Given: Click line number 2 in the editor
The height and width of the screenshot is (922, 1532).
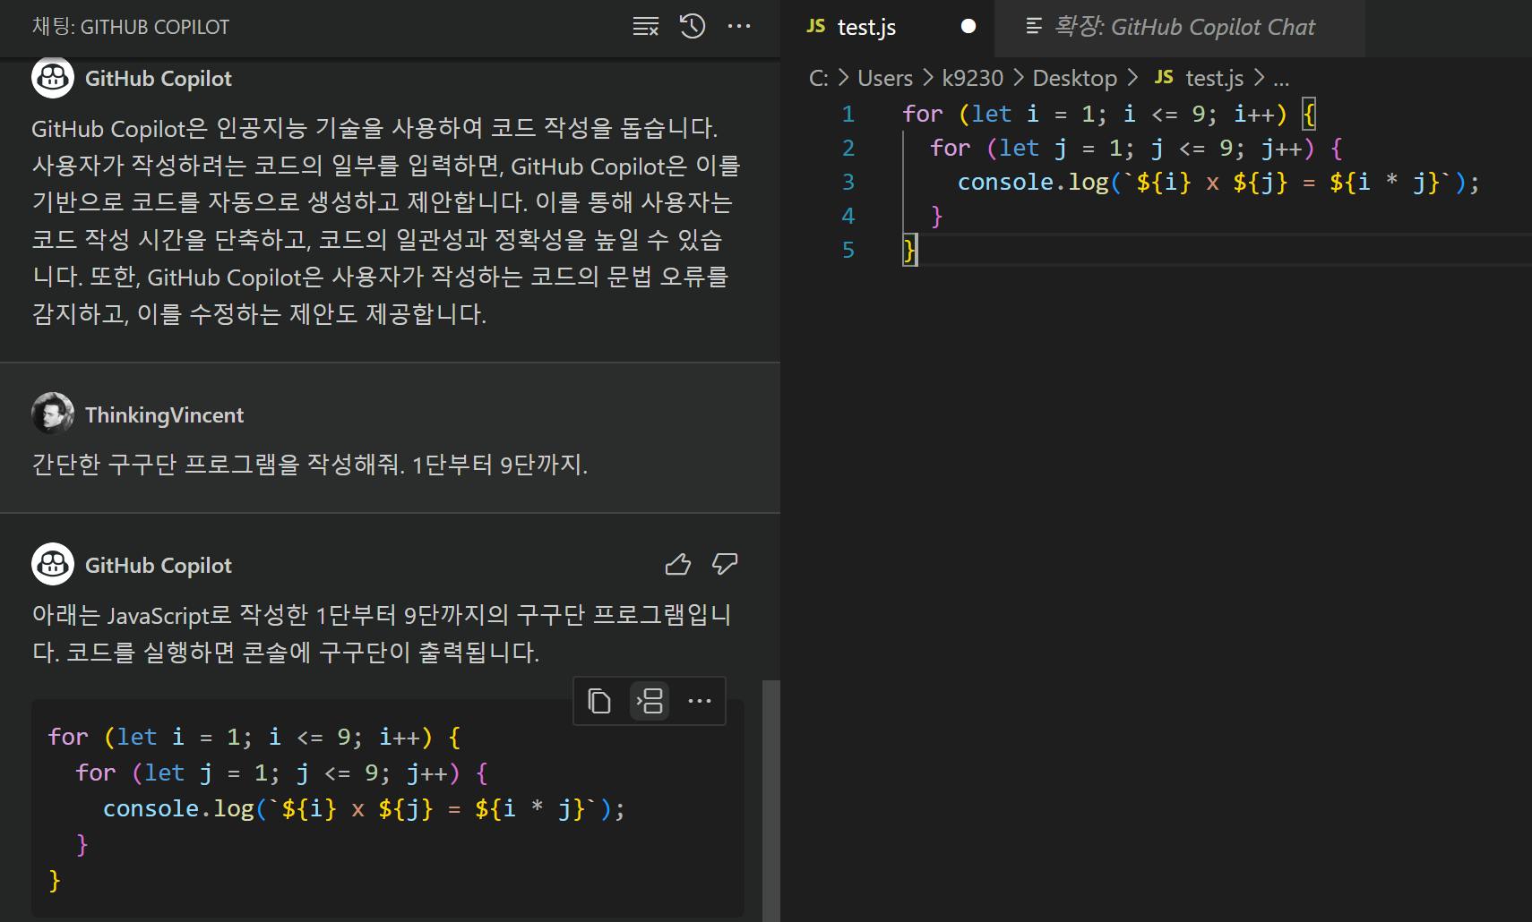Looking at the screenshot, I should point(848,149).
